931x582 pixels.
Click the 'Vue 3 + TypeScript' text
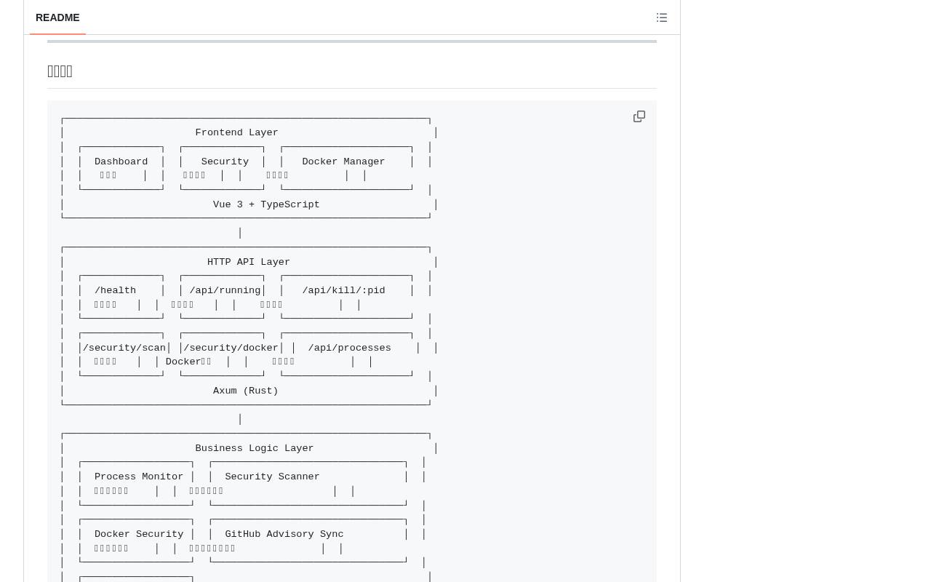266,204
